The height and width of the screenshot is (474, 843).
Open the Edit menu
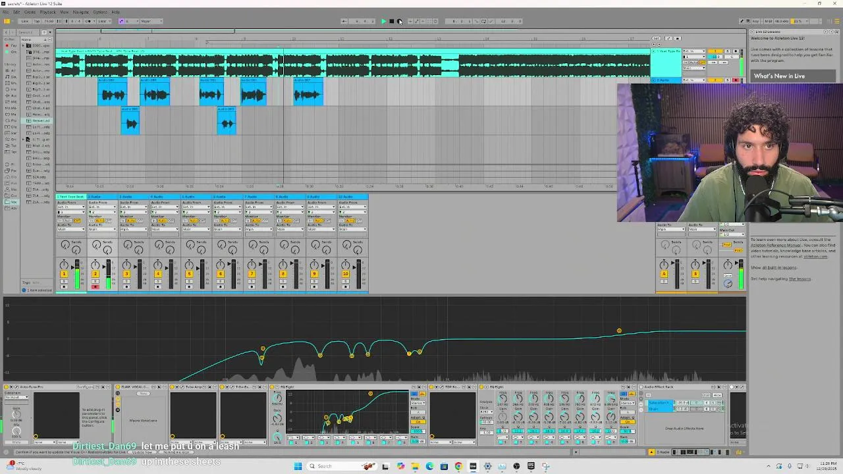click(x=16, y=12)
